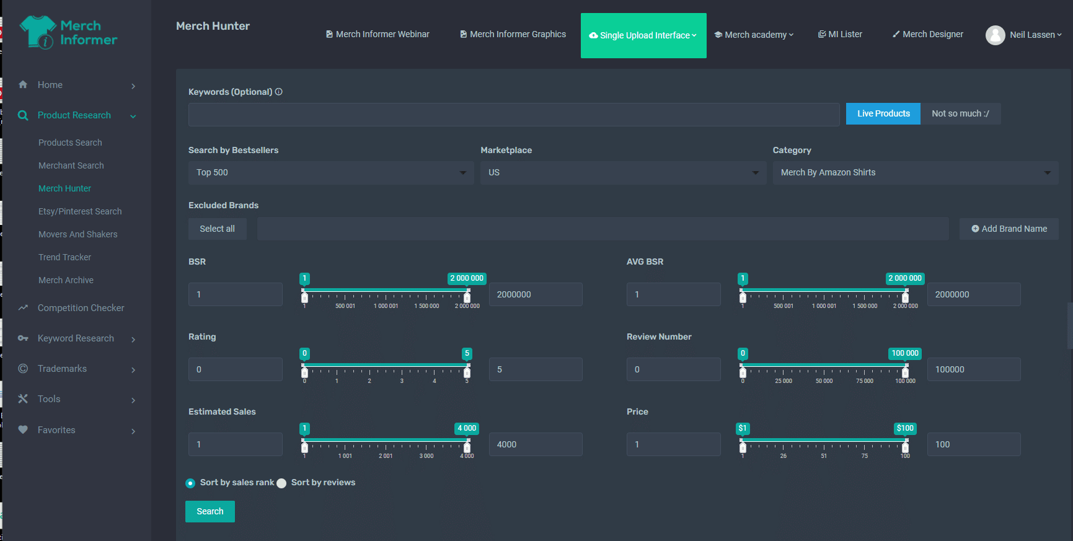Expand the Trademarks chevron

133,369
